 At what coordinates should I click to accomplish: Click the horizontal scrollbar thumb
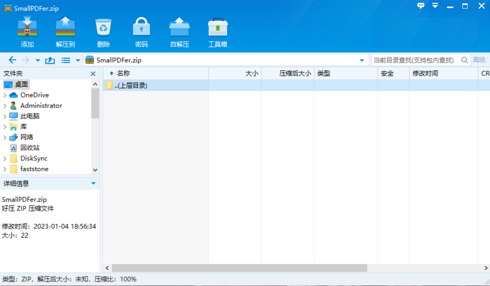(240, 268)
